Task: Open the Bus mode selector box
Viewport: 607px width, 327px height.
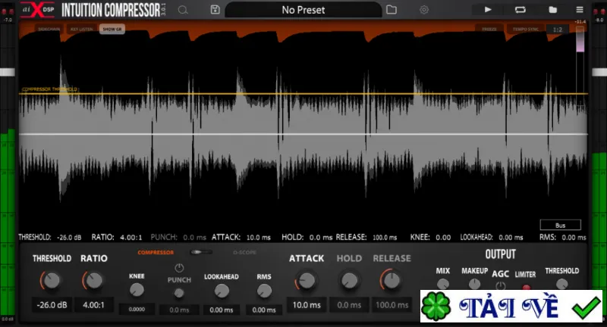Action: (560, 225)
